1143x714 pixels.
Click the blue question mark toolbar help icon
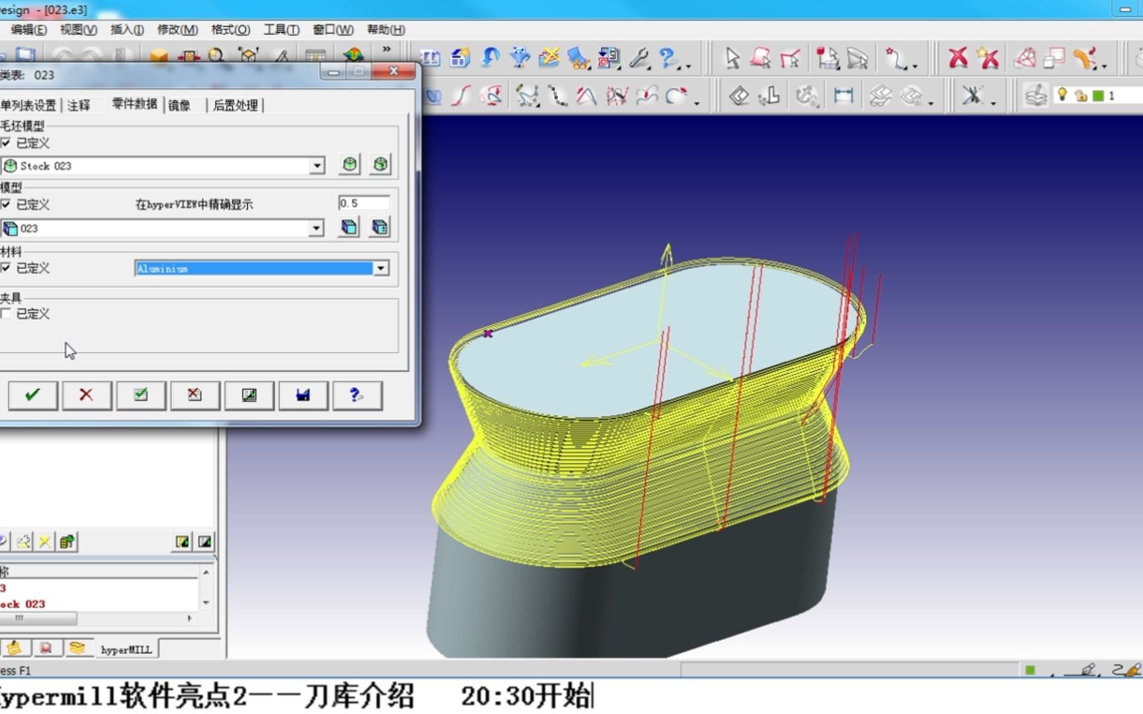tap(669, 58)
